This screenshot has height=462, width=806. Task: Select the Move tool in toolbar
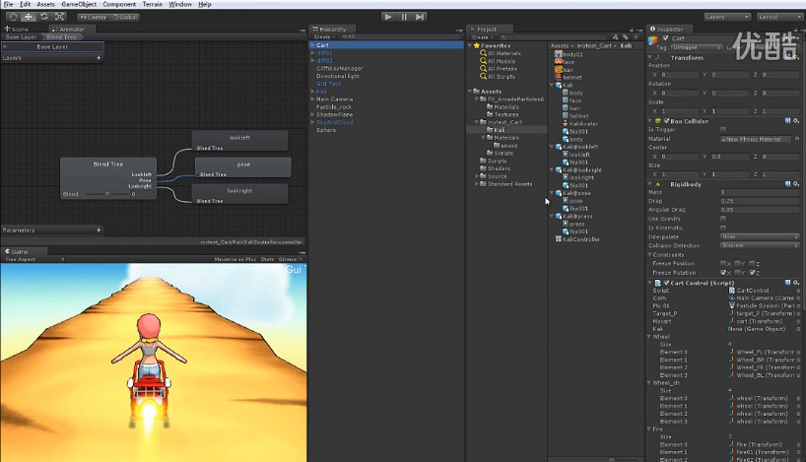[x=29, y=17]
